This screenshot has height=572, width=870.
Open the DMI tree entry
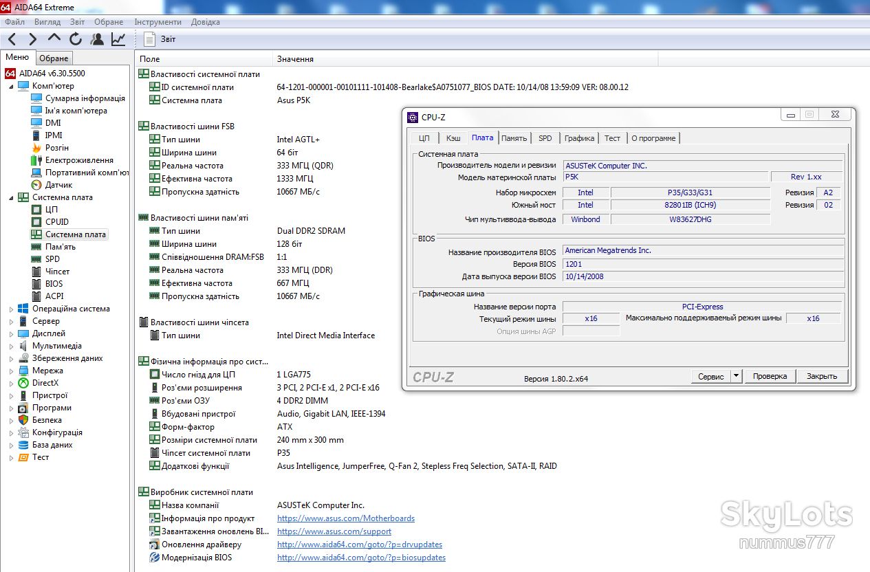pos(53,123)
